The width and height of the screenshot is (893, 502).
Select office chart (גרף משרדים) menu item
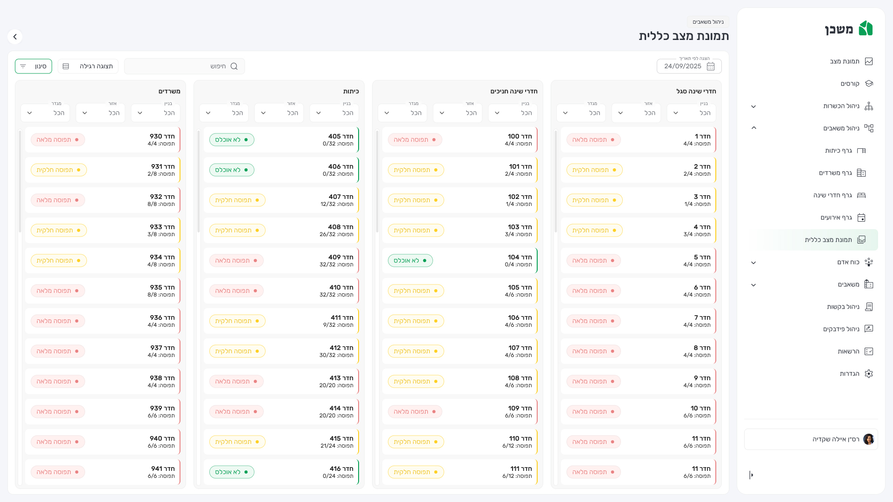tap(835, 173)
